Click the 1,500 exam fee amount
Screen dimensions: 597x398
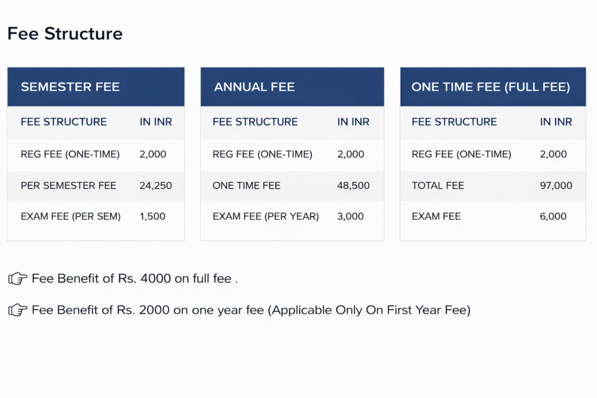[153, 217]
